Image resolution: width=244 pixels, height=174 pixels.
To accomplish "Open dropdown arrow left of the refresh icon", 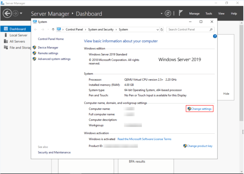I will pyautogui.click(x=161, y=14).
